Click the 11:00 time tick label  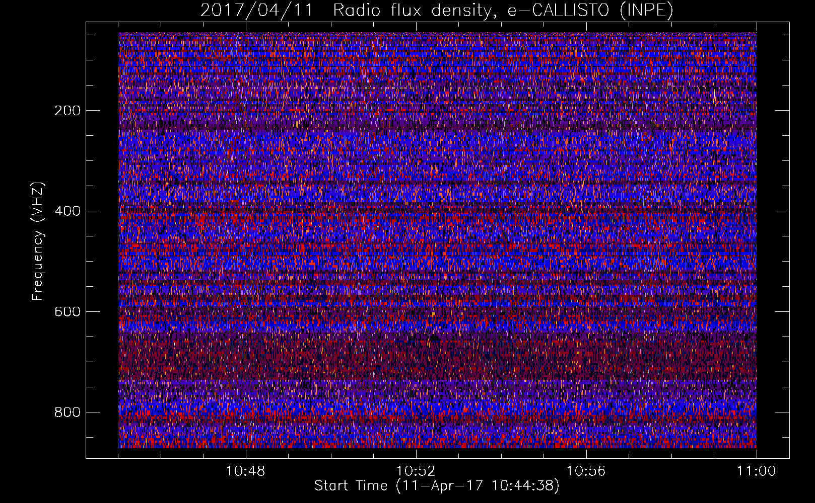[757, 471]
